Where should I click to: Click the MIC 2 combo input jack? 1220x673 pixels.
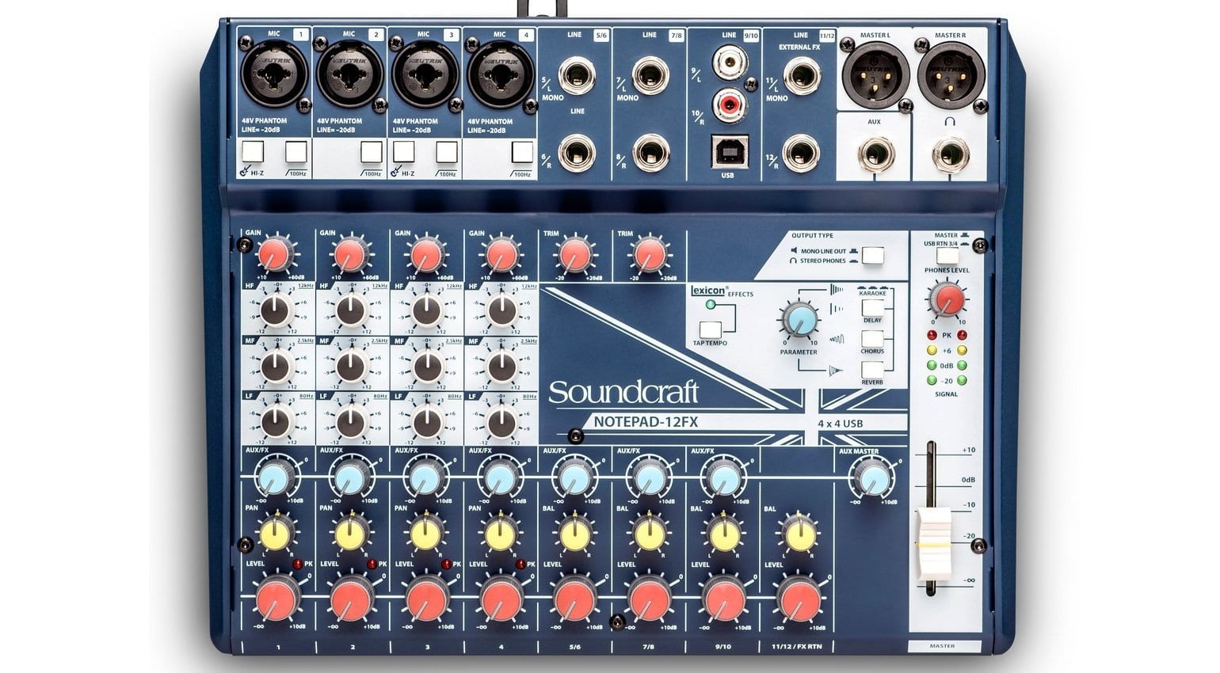pos(349,74)
